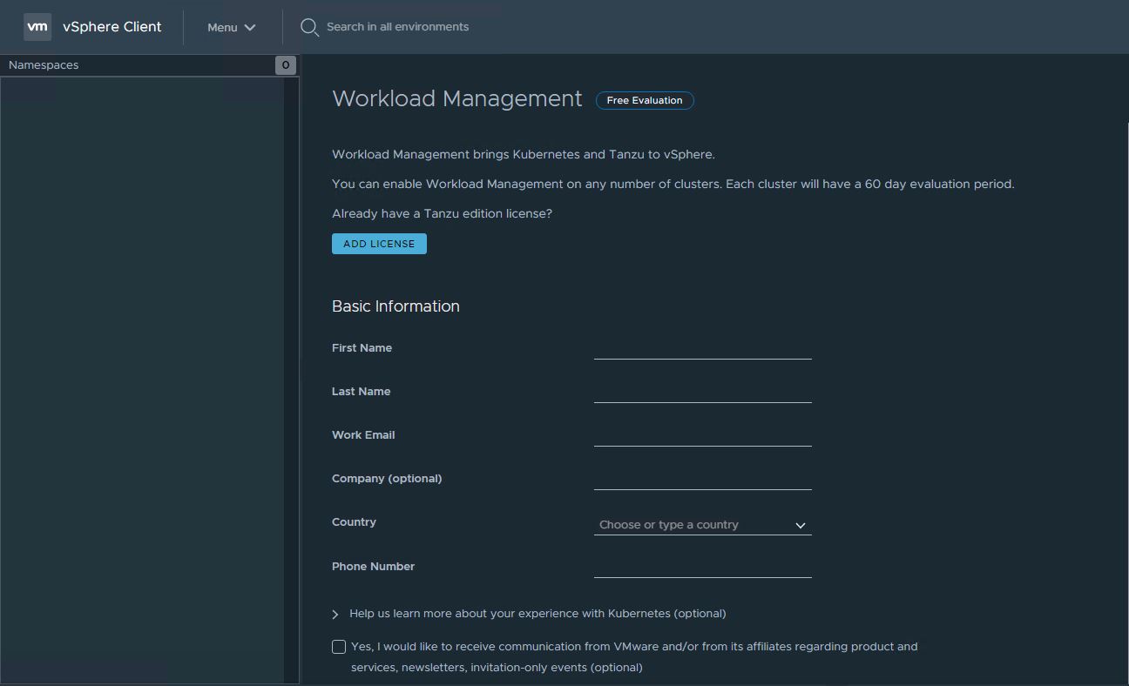Click the Namespaces count badge

point(285,65)
